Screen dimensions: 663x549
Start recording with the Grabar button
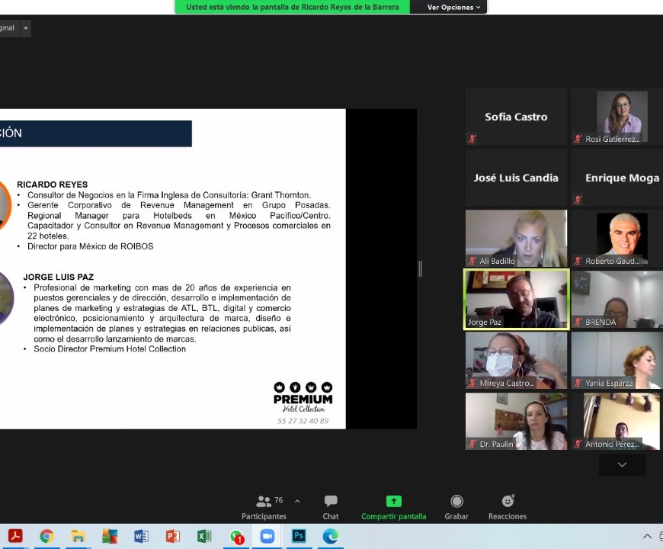tap(456, 506)
